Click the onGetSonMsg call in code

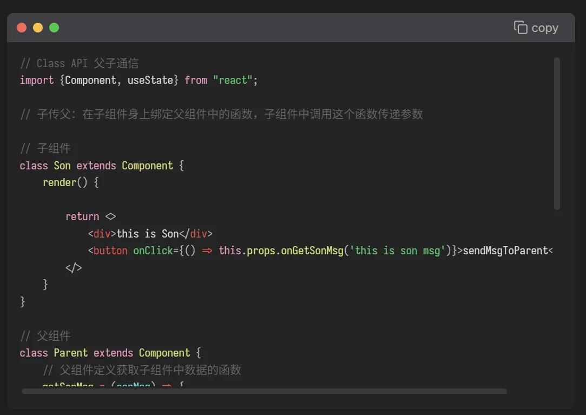[312, 251]
